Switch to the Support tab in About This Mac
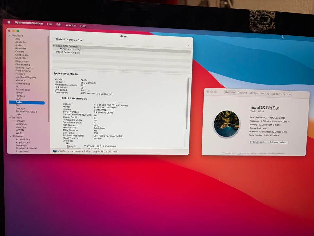 [x=276, y=94]
